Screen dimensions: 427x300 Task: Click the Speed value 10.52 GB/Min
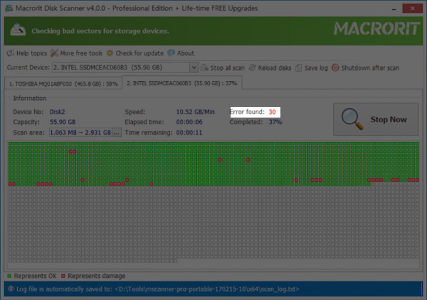point(195,112)
